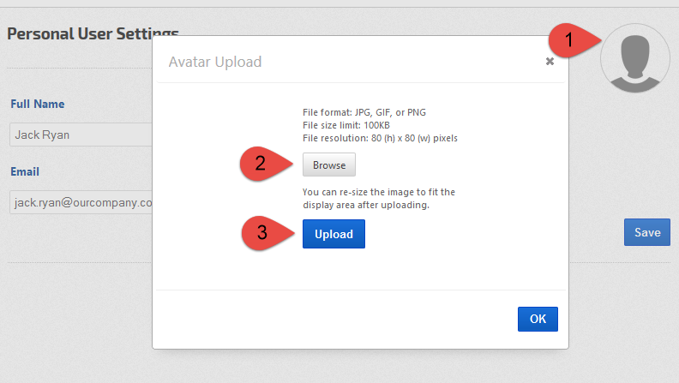Click the file format JPG, GIF, PNG text

[x=364, y=112]
